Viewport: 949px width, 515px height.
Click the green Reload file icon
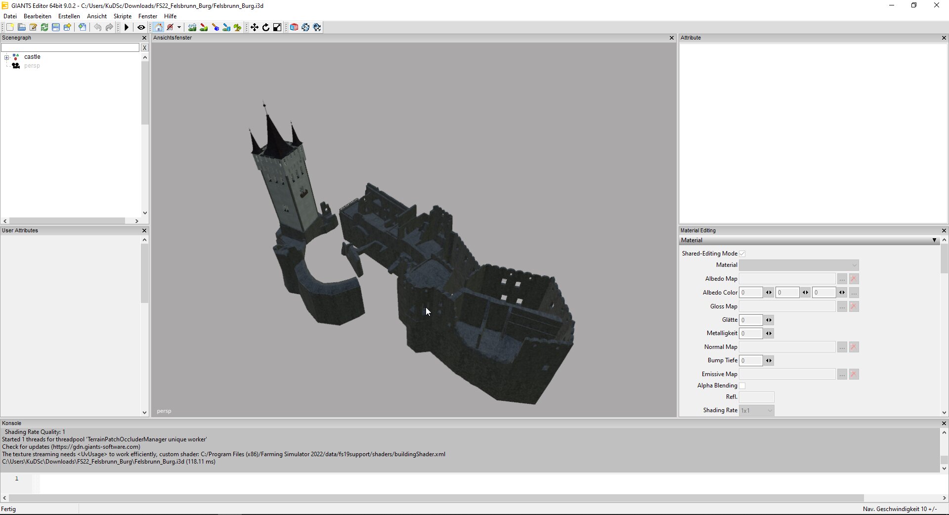coord(44,27)
